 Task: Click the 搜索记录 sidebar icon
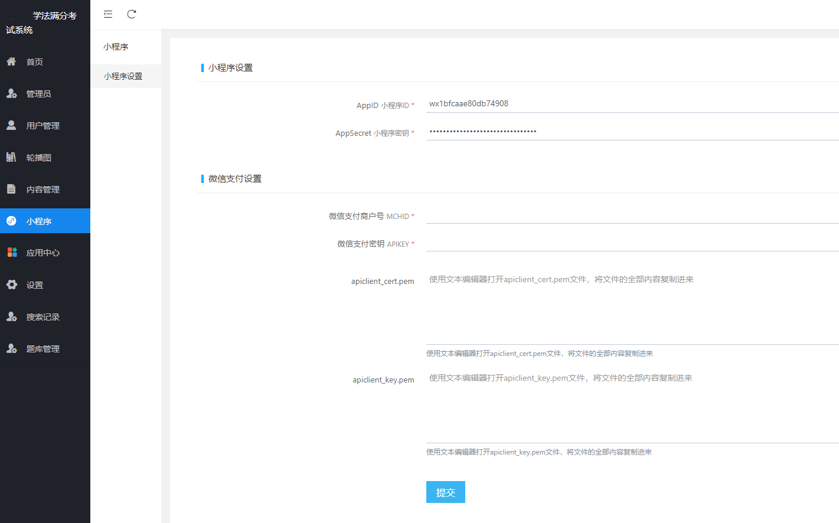[11, 316]
